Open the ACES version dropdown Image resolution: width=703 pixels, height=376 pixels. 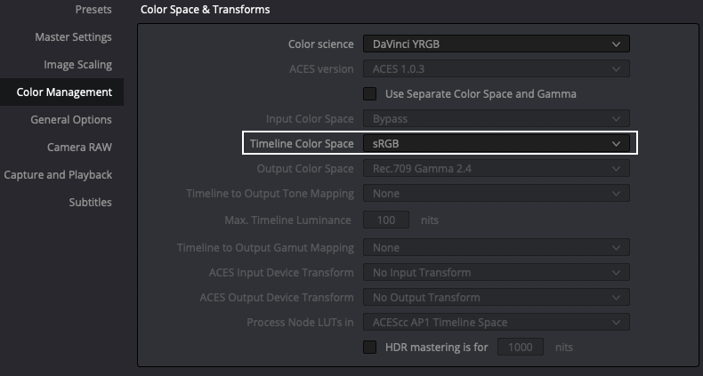(x=497, y=69)
